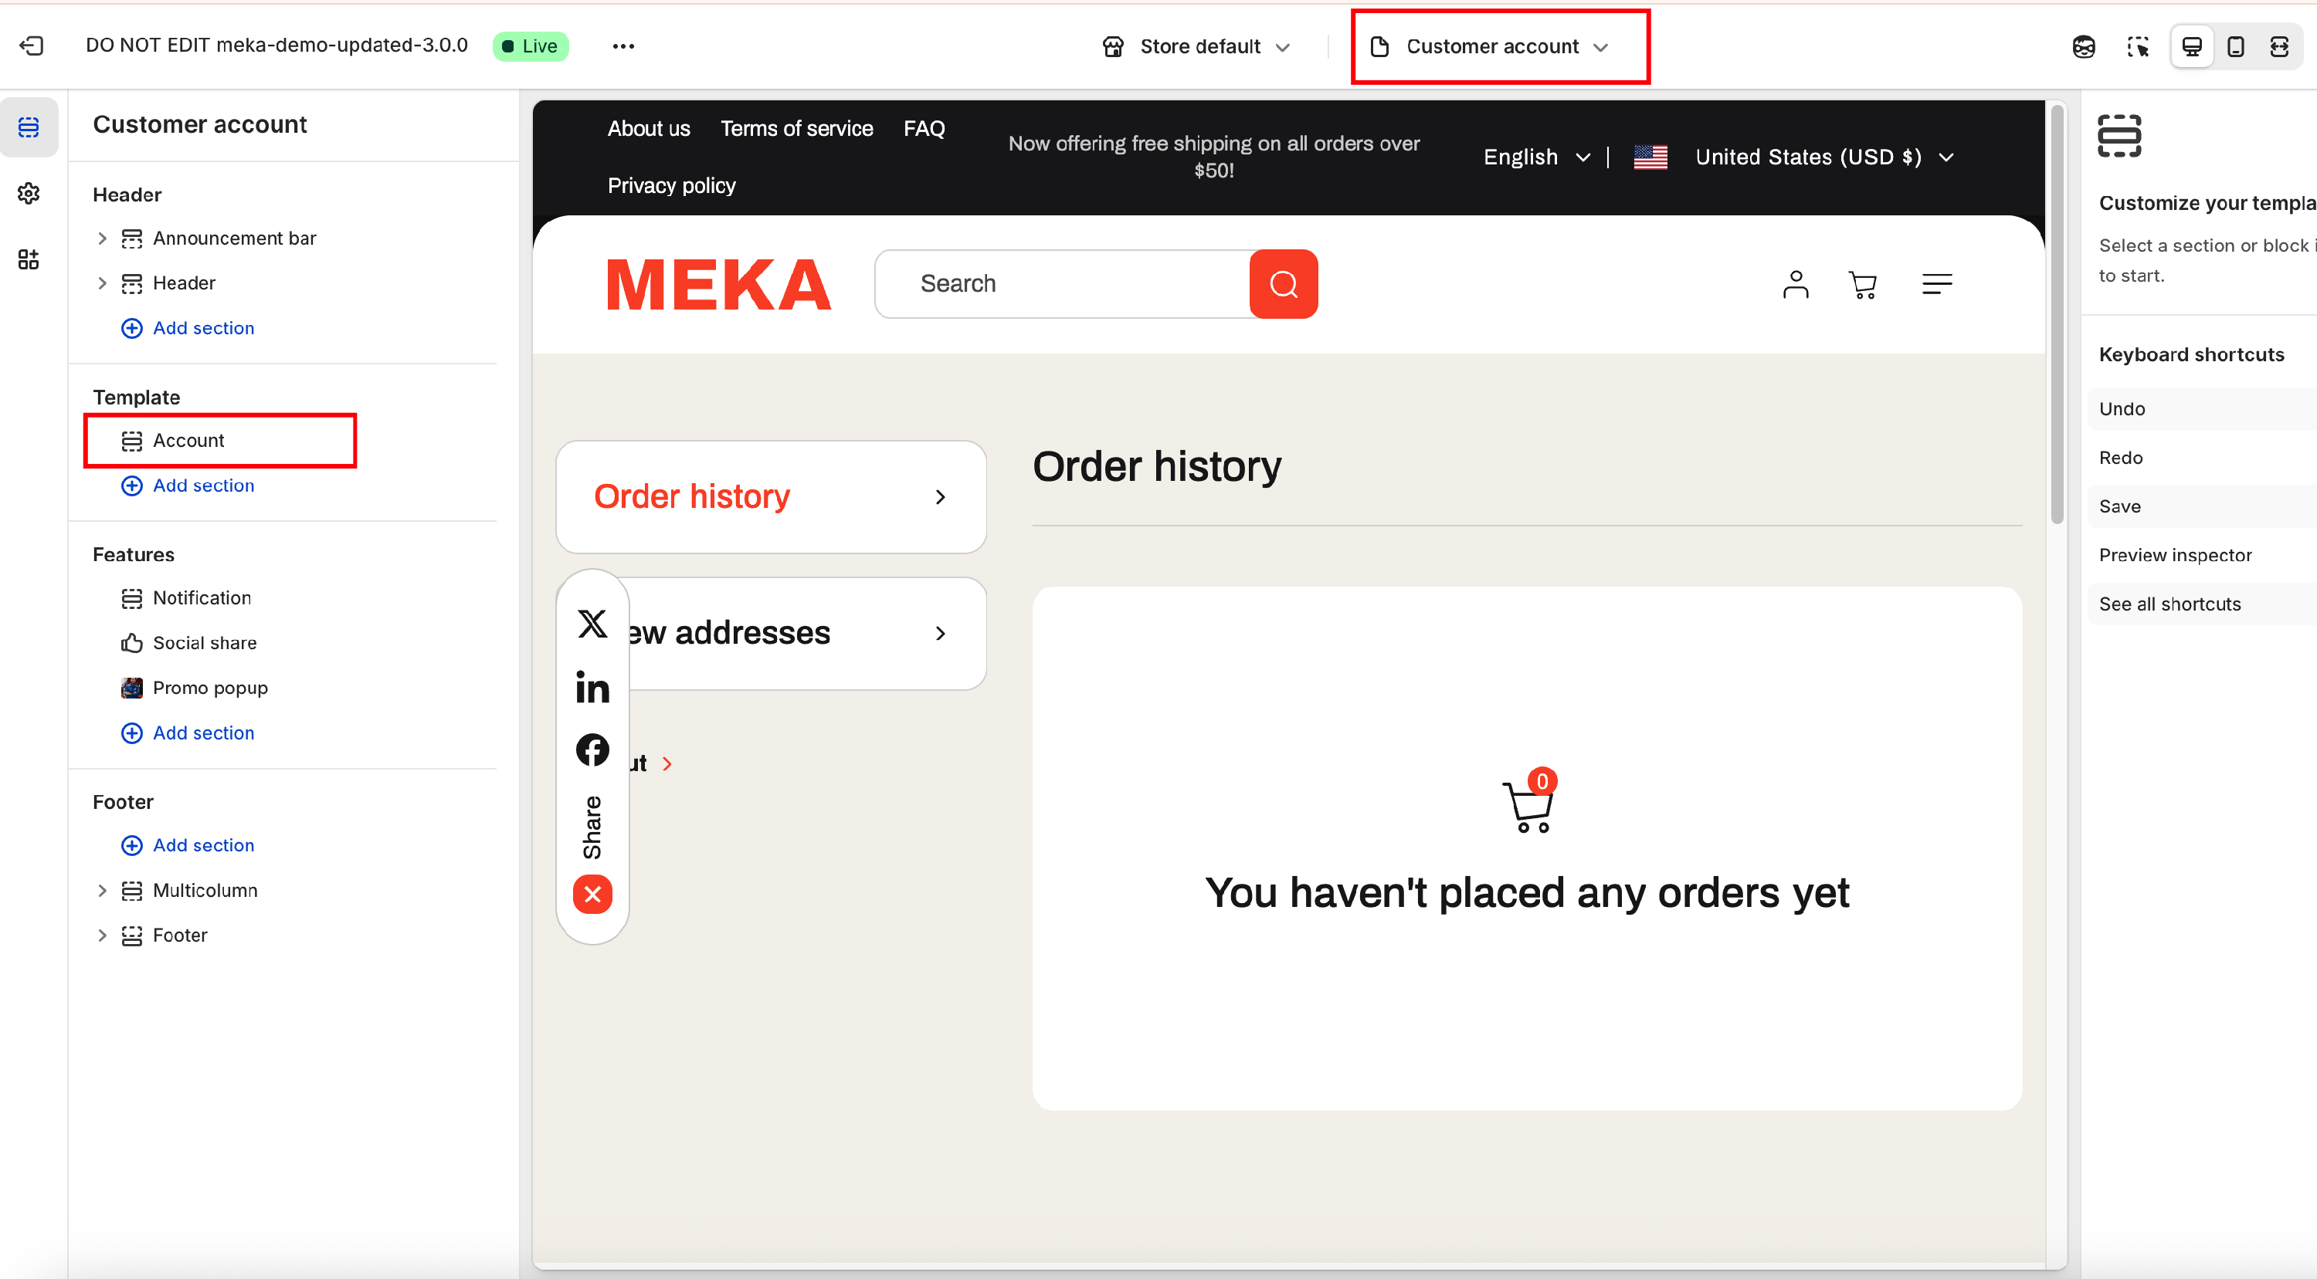Open FAQ link in preview
Viewport: 2317px width, 1279px height.
pyautogui.click(x=924, y=129)
